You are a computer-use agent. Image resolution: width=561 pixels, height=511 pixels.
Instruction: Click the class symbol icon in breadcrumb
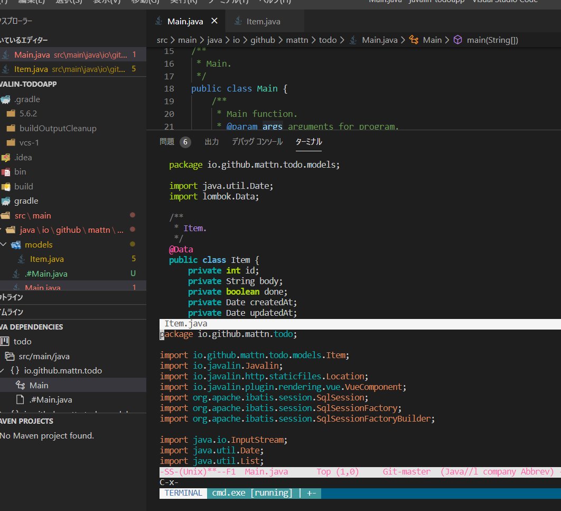pyautogui.click(x=414, y=40)
